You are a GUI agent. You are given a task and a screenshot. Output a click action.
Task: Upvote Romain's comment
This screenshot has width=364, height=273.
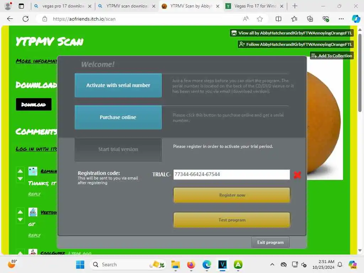point(20,171)
